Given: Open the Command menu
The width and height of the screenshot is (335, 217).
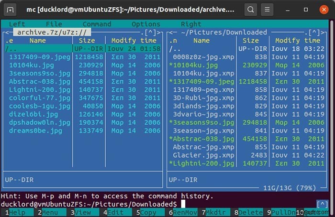Looking at the screenshot, I should point(97,24).
